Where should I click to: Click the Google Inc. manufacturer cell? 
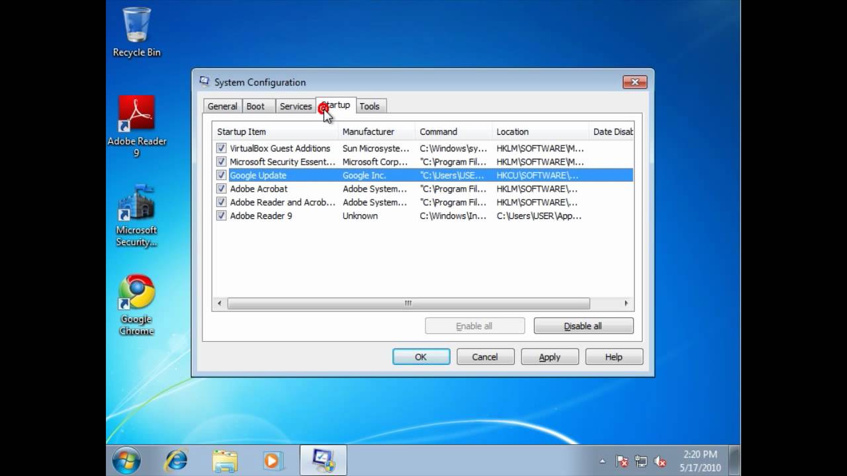[364, 175]
